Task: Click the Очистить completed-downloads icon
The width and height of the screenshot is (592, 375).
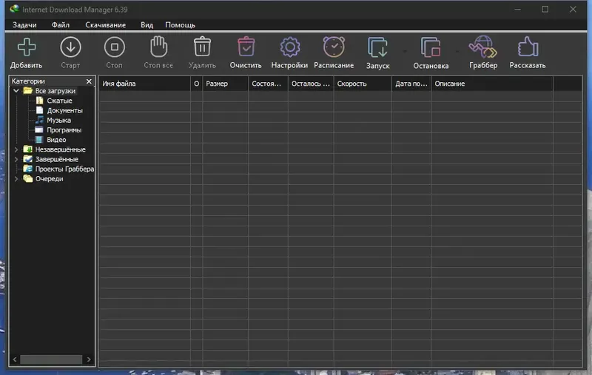Action: [x=246, y=47]
